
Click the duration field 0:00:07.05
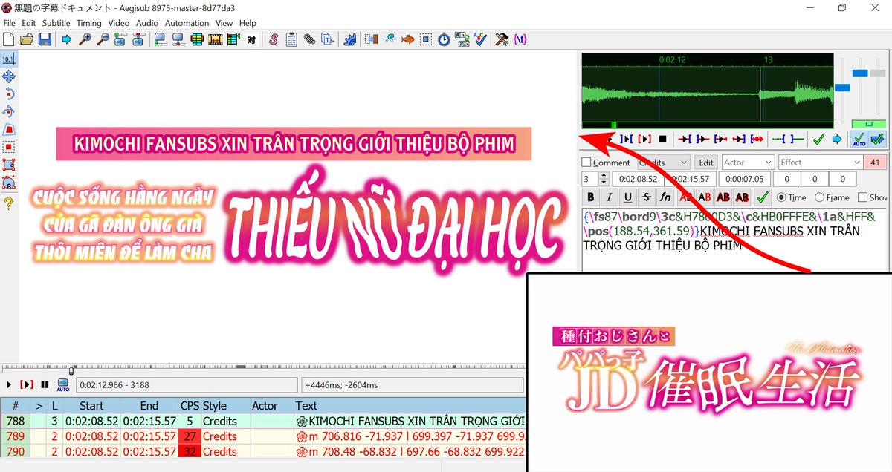[743, 179]
